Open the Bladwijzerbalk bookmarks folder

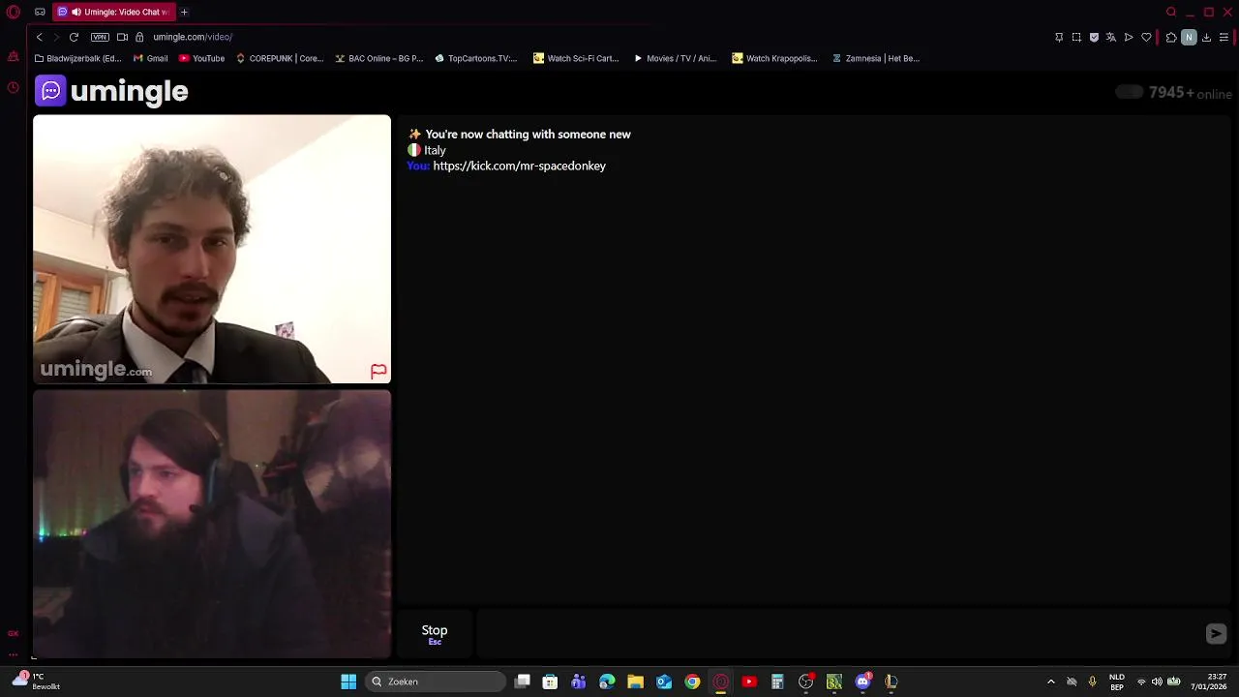[x=77, y=58]
